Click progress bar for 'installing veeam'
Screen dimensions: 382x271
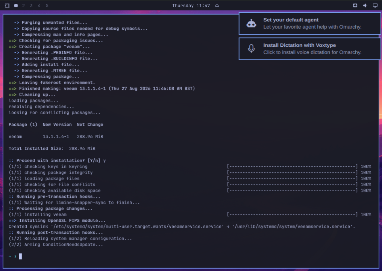[293, 215]
